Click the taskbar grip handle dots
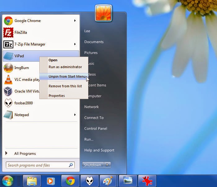Screen dimensions: 217x187 (x=18, y=181)
